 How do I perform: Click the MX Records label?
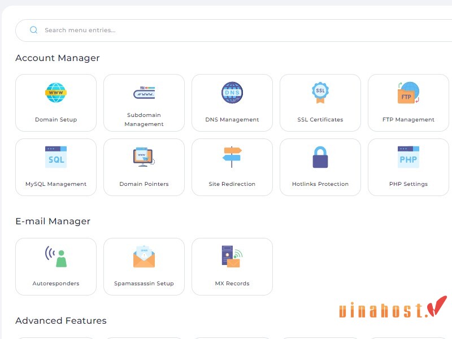(232, 284)
